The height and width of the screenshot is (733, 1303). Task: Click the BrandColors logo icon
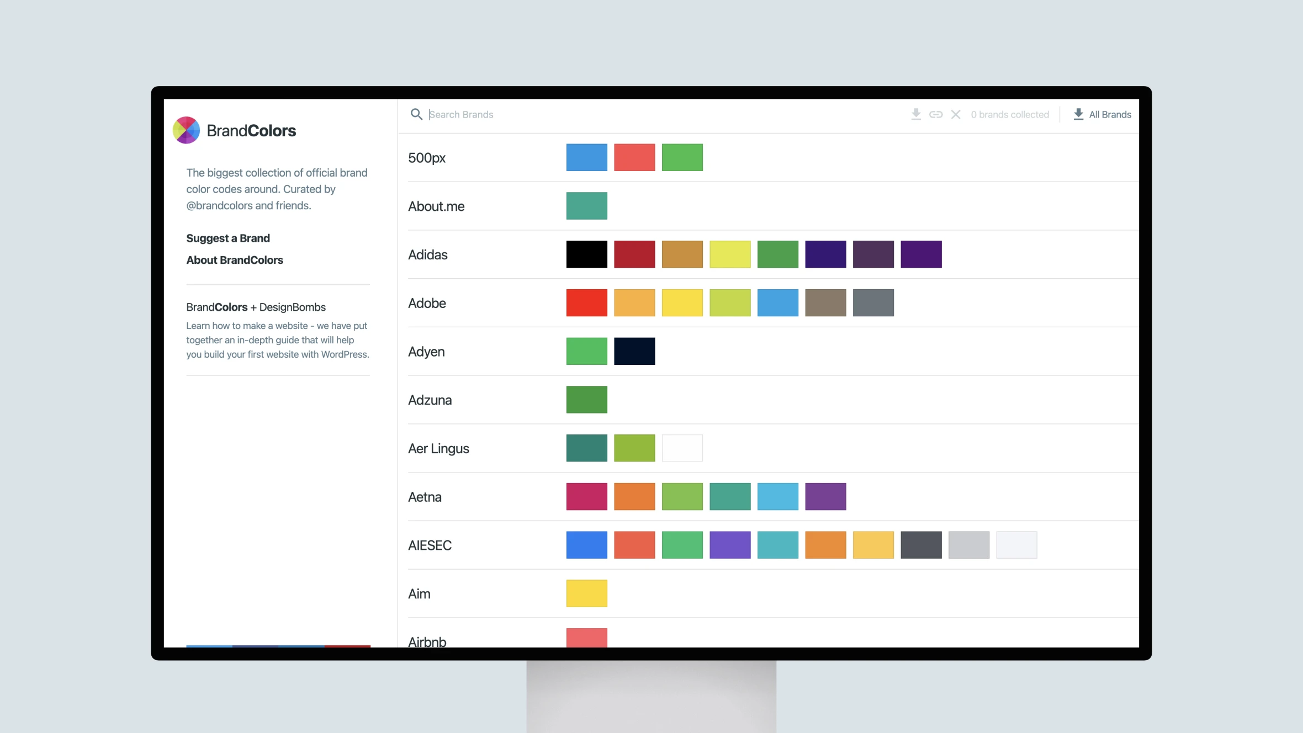(186, 130)
